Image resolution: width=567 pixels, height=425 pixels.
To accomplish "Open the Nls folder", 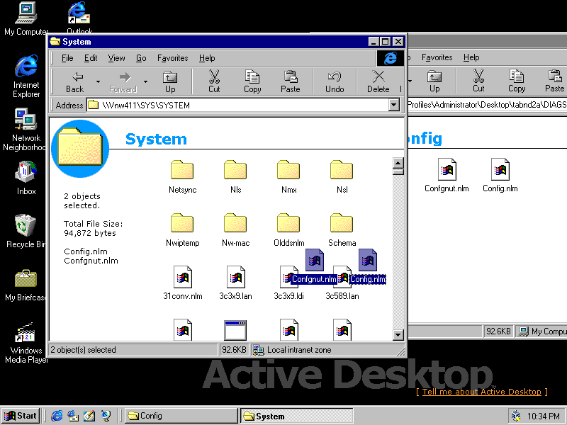I will [x=235, y=177].
